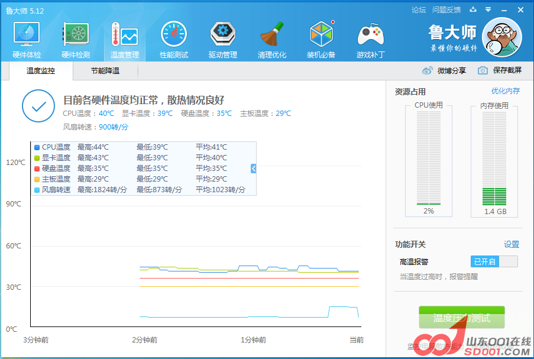Switch to 温度监控 tab

[x=41, y=71]
